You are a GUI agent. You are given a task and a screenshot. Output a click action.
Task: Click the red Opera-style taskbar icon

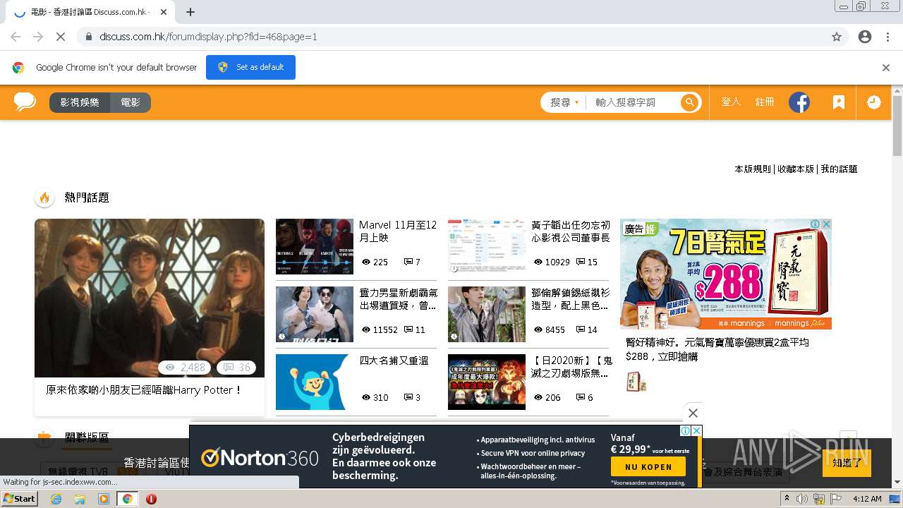tap(151, 499)
